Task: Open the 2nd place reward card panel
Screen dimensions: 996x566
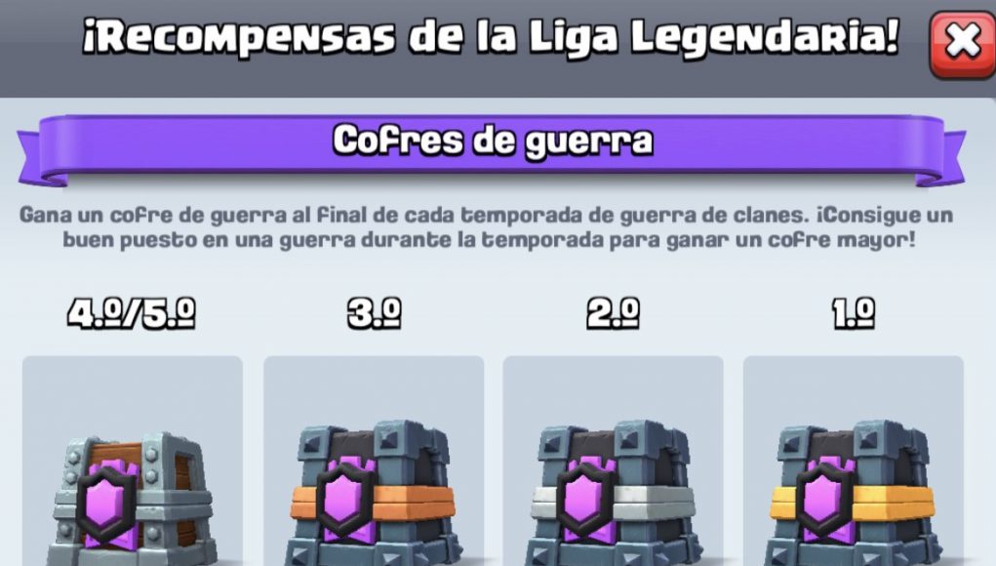Action: click(613, 461)
